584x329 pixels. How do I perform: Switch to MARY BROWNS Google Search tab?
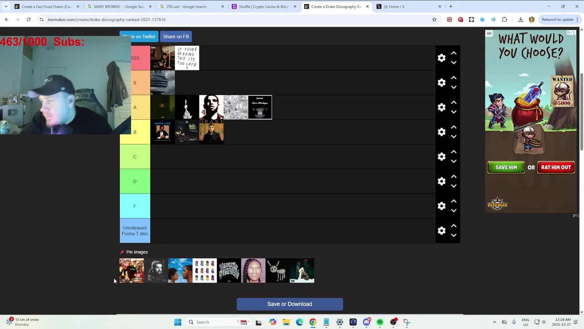[x=119, y=6]
